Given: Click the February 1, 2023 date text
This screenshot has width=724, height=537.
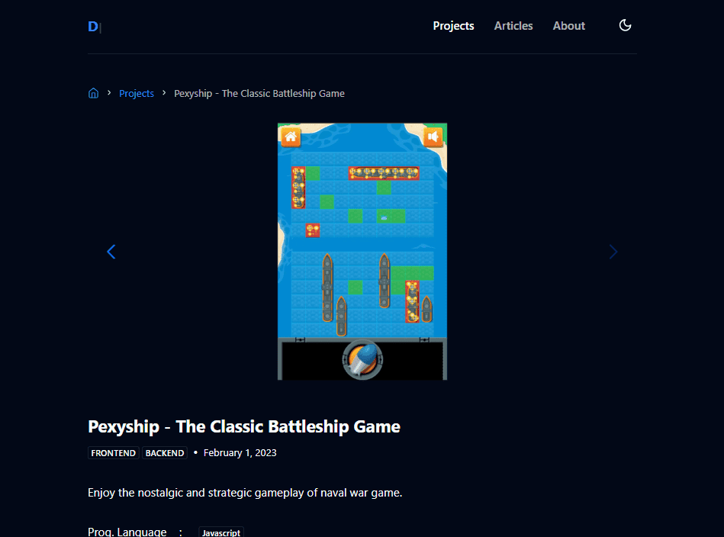Looking at the screenshot, I should click(240, 453).
